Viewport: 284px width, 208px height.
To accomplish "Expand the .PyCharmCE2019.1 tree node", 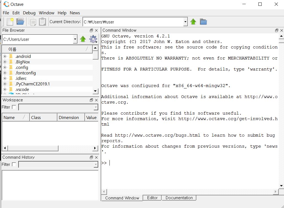I will 5,84.
